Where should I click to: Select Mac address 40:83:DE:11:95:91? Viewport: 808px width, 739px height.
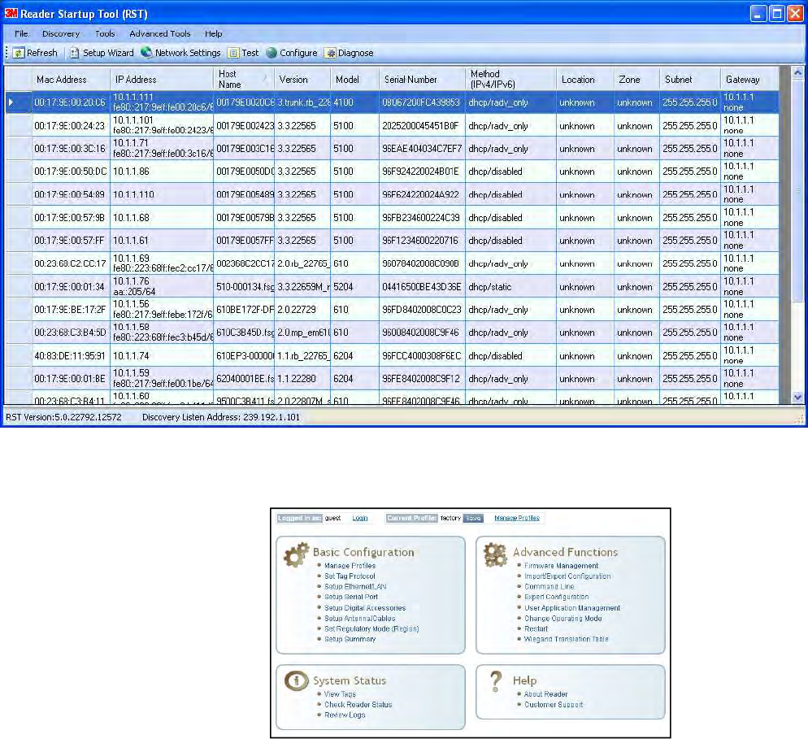(71, 356)
